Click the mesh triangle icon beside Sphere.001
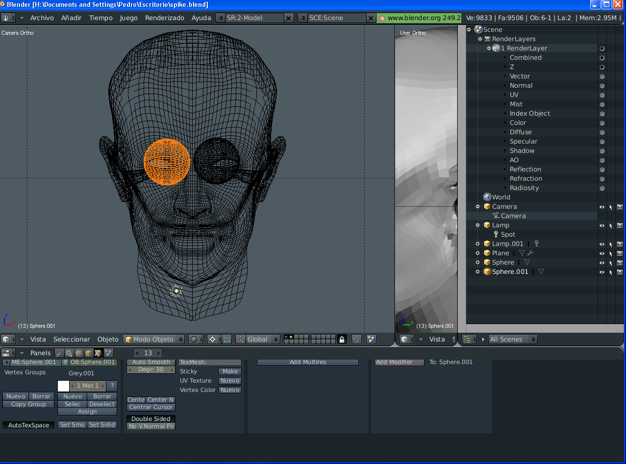The width and height of the screenshot is (626, 464). click(541, 272)
